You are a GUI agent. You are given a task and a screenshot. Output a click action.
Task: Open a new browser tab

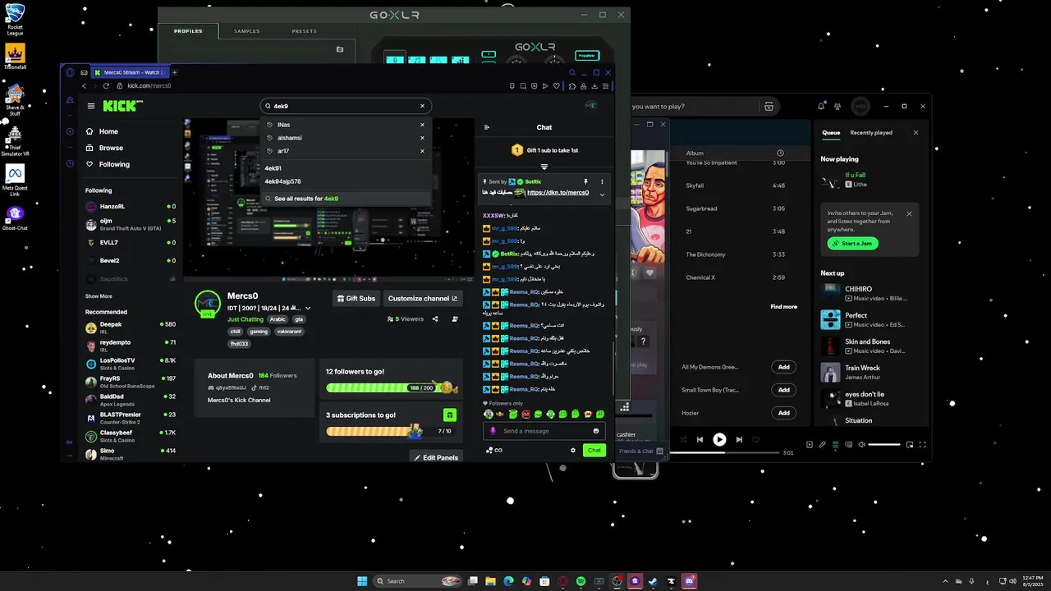(174, 72)
